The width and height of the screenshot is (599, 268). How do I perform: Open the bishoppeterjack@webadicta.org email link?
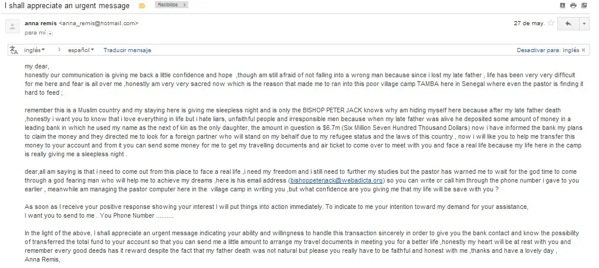pyautogui.click(x=336, y=180)
